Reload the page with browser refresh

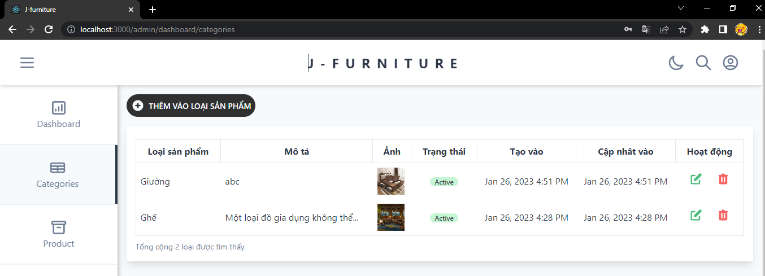pyautogui.click(x=49, y=29)
